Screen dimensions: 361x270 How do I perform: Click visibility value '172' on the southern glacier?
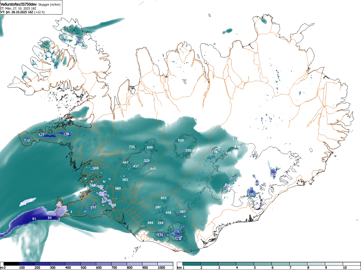click(178, 238)
